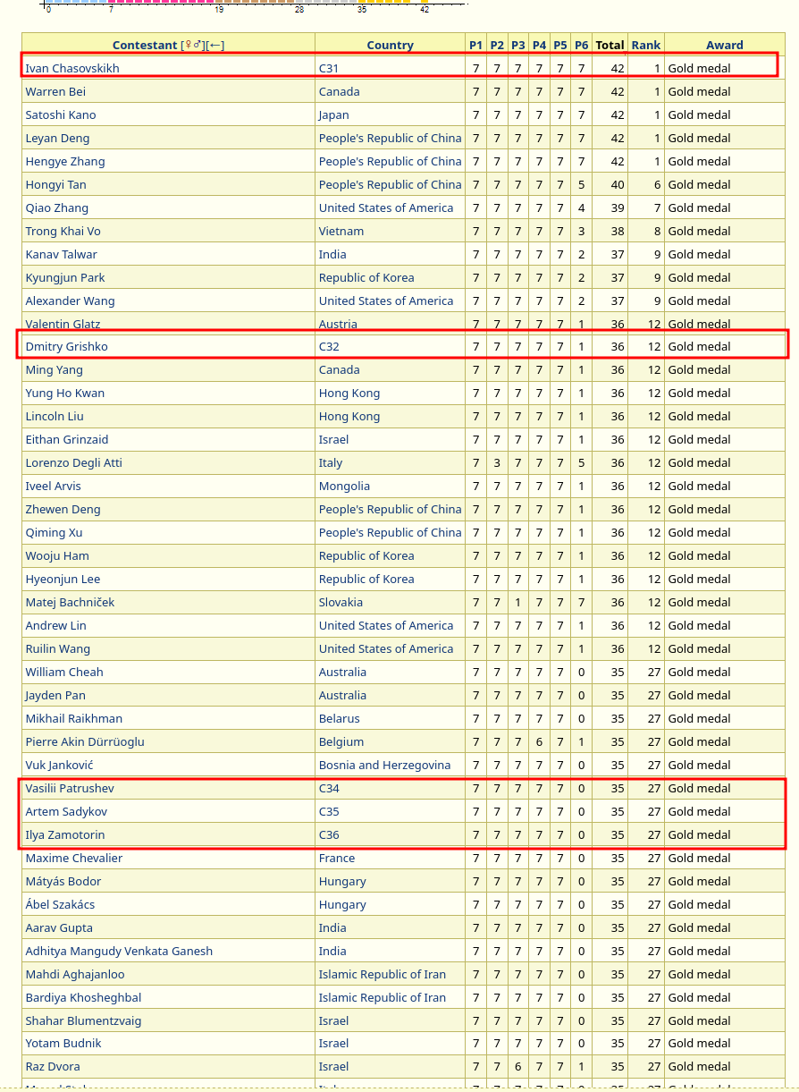Click the ← arrow link in Contestant header
The height and width of the screenshot is (1092, 799).
point(214,45)
